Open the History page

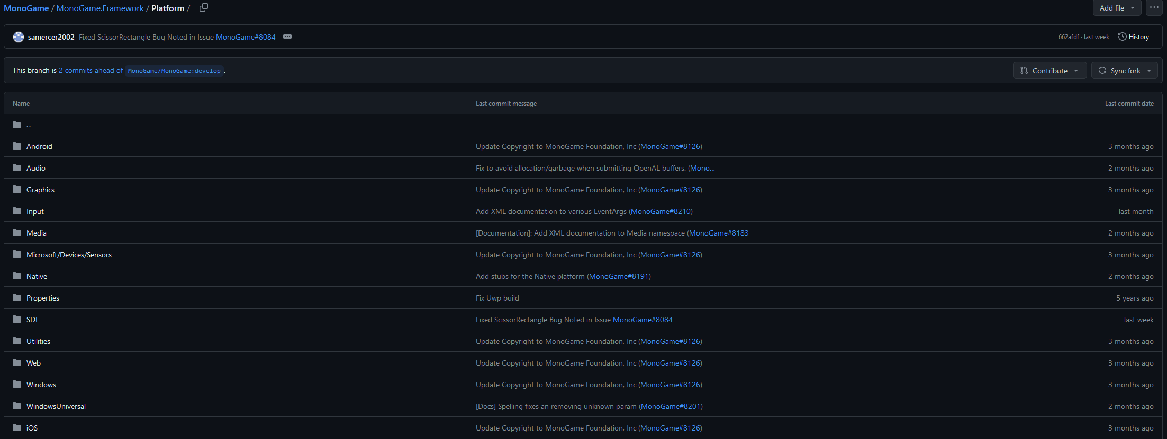[x=1134, y=37]
